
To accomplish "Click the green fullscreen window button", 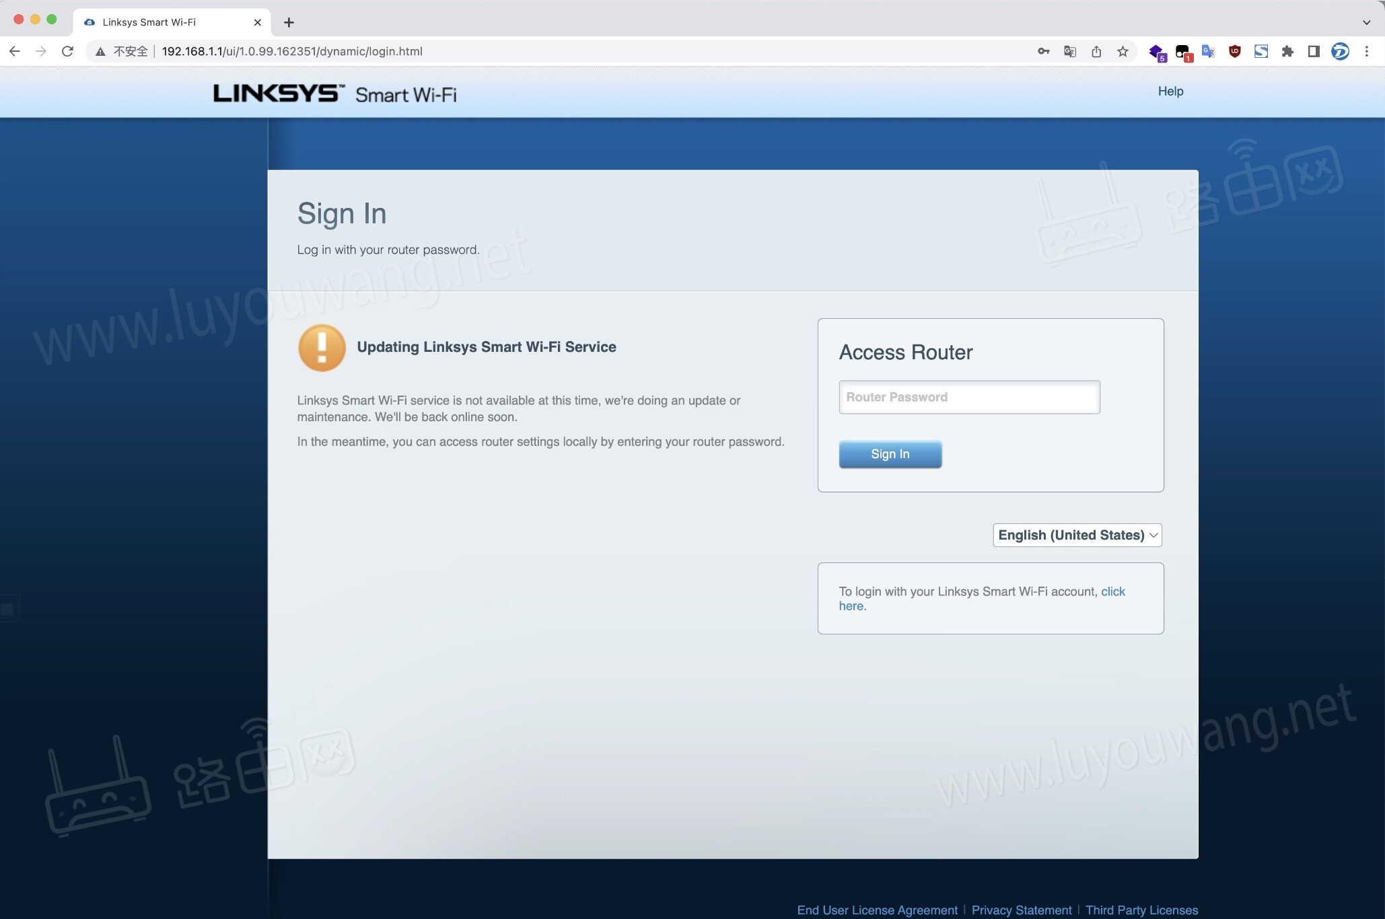I will (x=52, y=20).
